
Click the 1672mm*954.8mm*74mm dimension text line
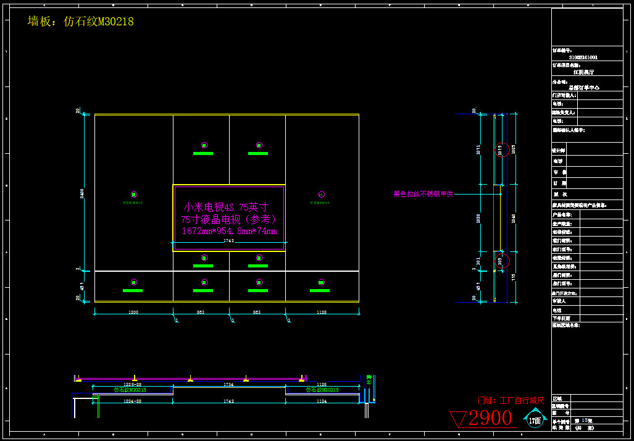click(x=229, y=231)
